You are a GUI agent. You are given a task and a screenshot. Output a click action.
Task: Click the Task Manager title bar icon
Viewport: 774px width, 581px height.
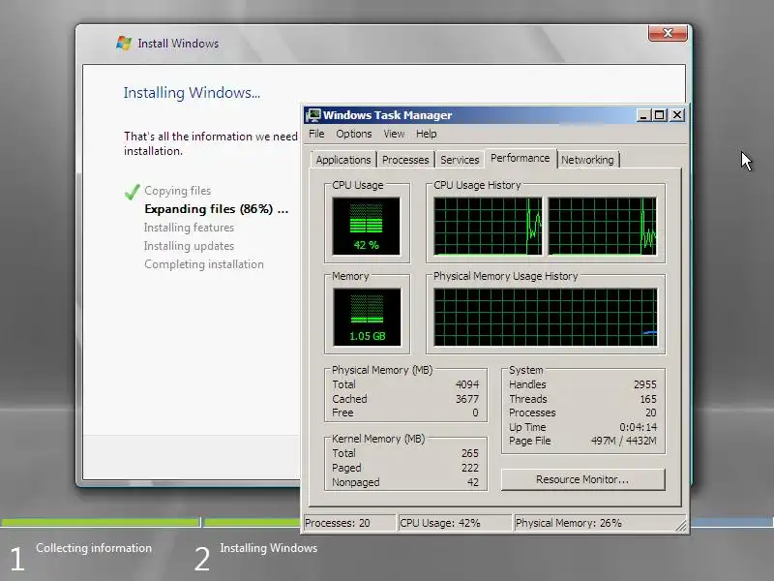click(313, 115)
